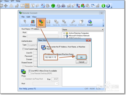Toggle the Remember Security checkbox

coord(23,66)
